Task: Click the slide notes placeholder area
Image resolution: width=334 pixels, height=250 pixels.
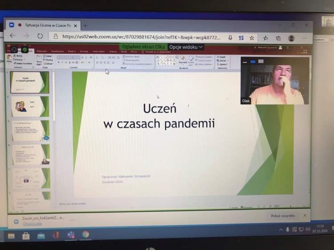Action: (x=73, y=204)
